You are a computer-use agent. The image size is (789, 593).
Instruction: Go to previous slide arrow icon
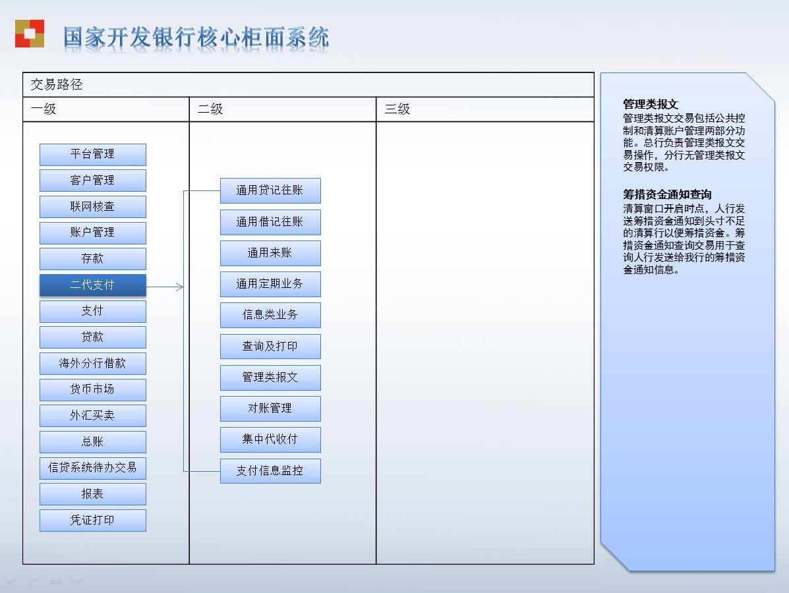coord(11,580)
